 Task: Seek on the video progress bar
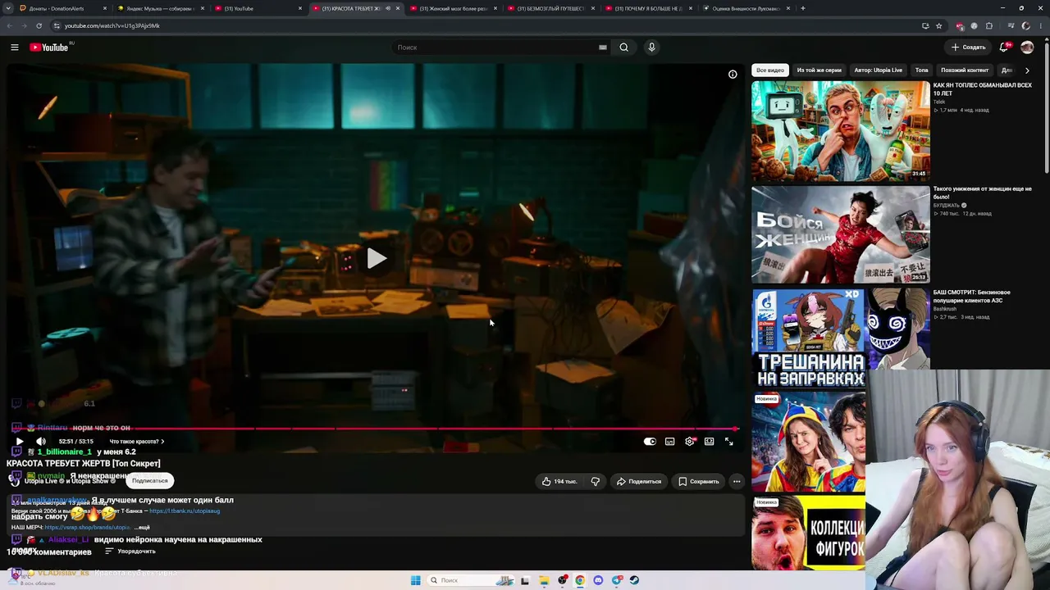[x=374, y=429]
